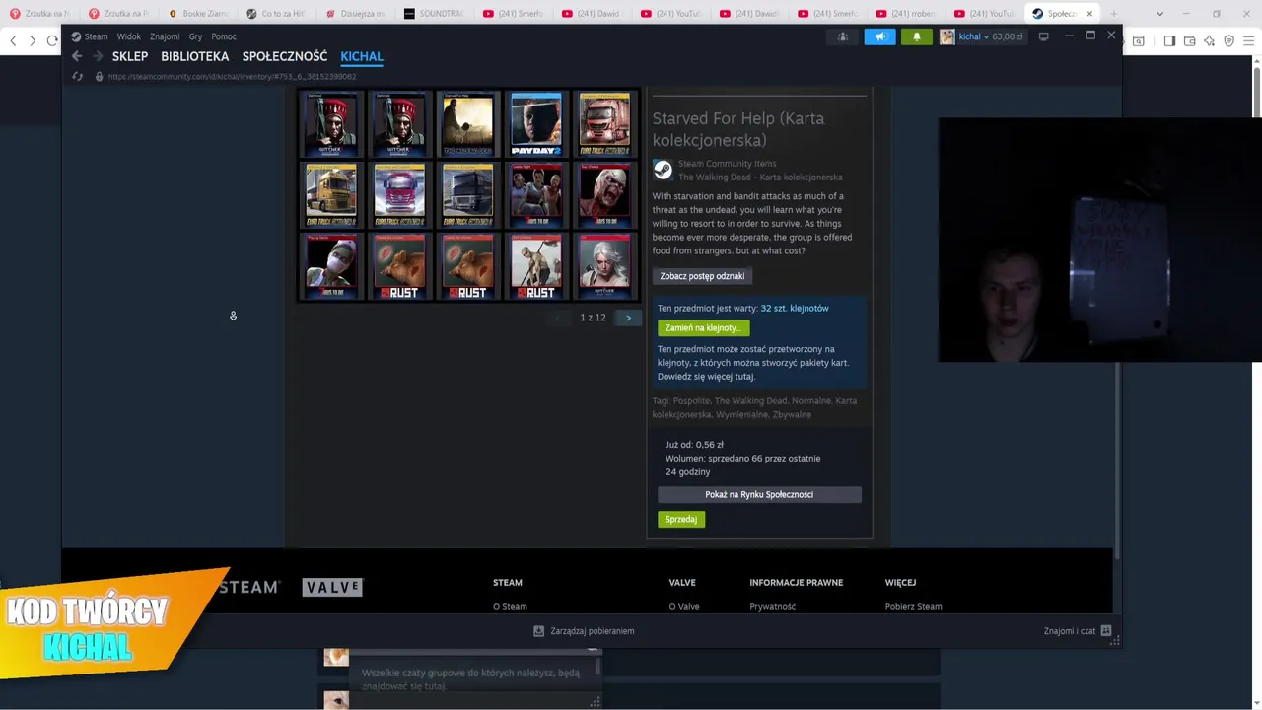
Task: Click the green Zamień na klejnoty button
Action: [703, 327]
